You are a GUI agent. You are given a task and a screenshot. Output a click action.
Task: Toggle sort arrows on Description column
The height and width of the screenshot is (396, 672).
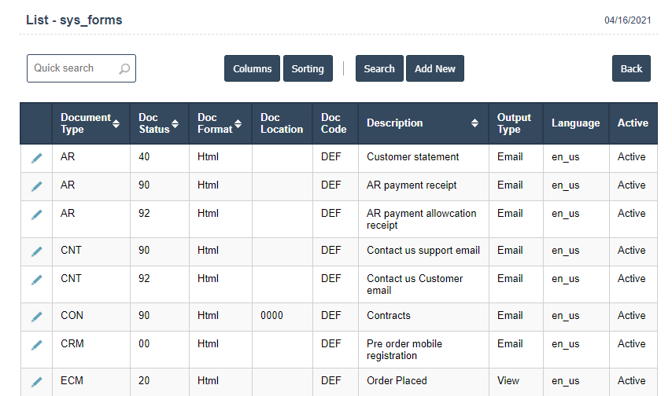click(x=474, y=123)
